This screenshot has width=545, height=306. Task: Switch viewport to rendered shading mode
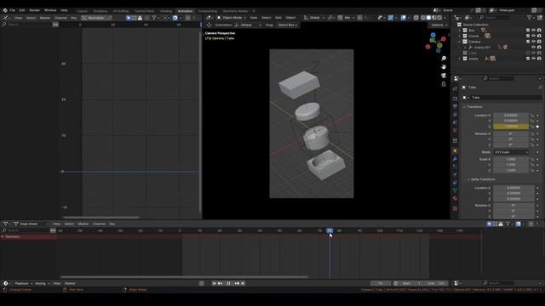(439, 18)
